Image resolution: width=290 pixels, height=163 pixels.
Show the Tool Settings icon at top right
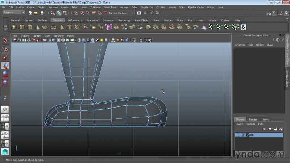[280, 13]
